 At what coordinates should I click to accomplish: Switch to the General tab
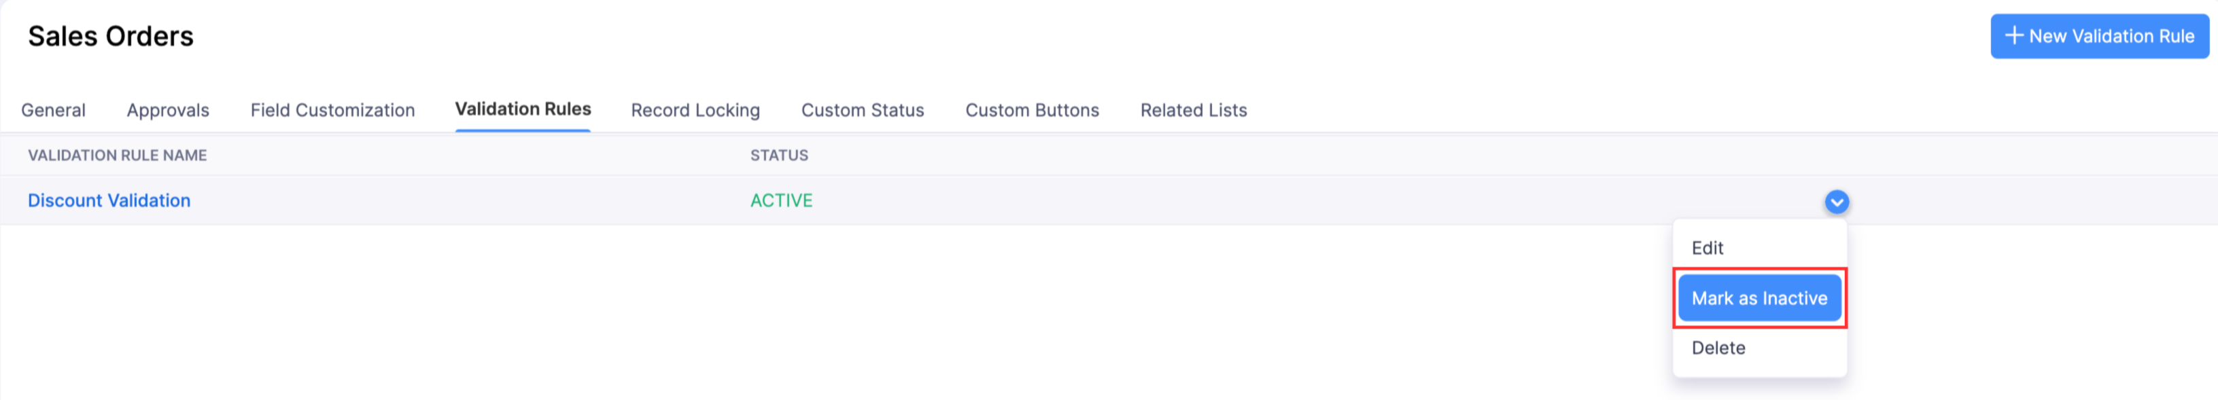pyautogui.click(x=54, y=110)
